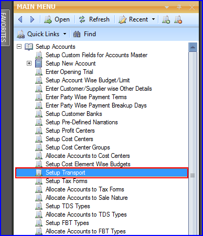Select the highlighted Setup Transport item
Image resolution: width=203 pixels, height=236 pixels.
pos(102,173)
